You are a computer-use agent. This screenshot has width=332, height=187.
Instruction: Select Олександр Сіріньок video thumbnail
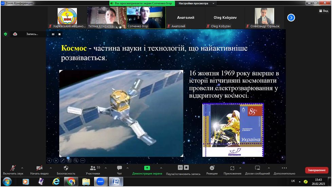(264, 18)
